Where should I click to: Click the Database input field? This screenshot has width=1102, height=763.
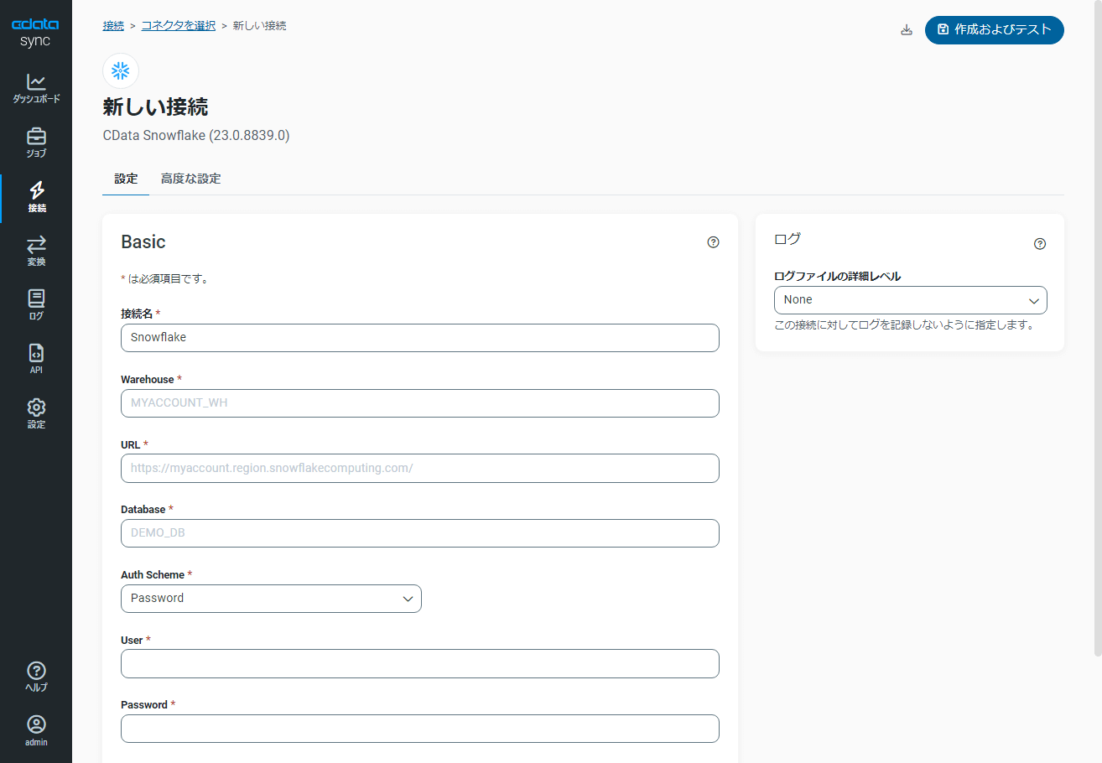pos(420,533)
